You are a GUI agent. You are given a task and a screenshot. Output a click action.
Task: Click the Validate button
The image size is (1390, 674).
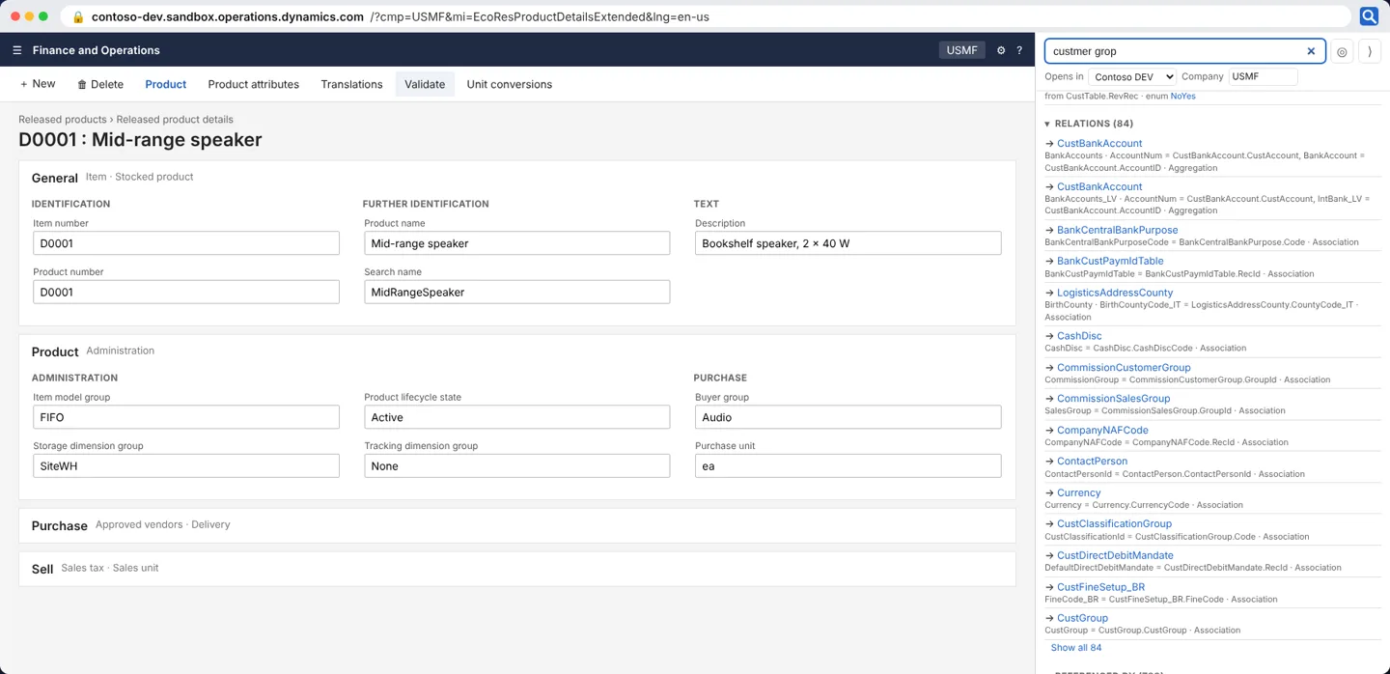425,84
